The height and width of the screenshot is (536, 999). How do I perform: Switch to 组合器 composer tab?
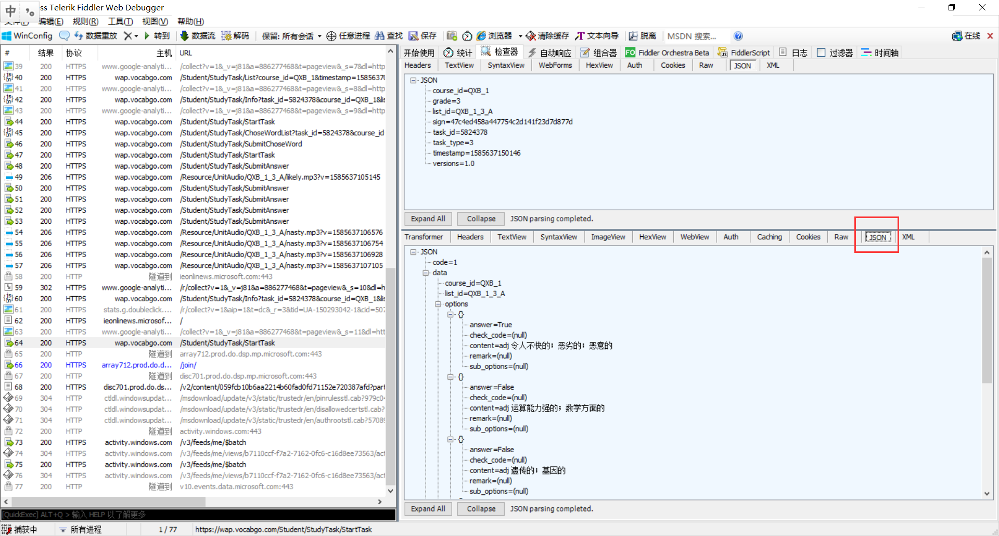(x=598, y=53)
